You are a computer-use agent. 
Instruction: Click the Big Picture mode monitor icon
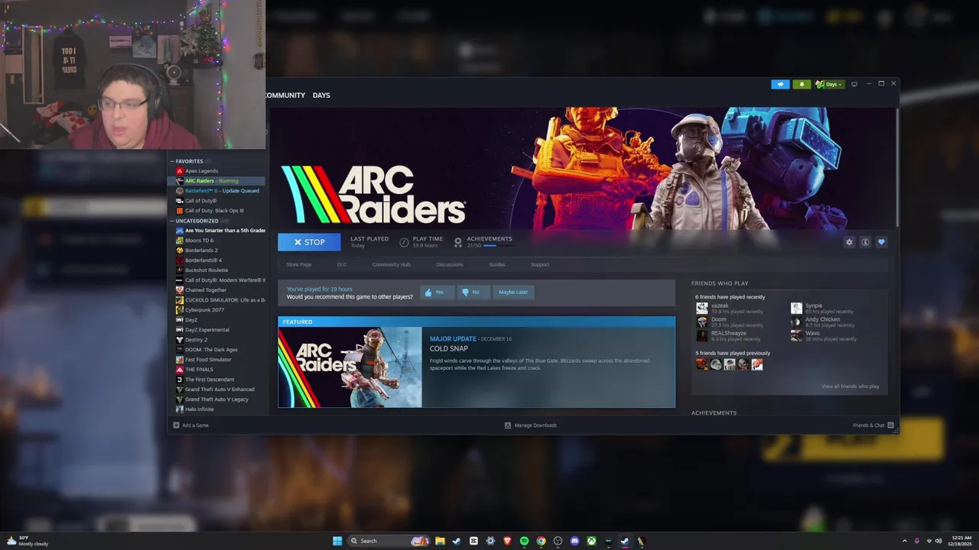(x=854, y=84)
